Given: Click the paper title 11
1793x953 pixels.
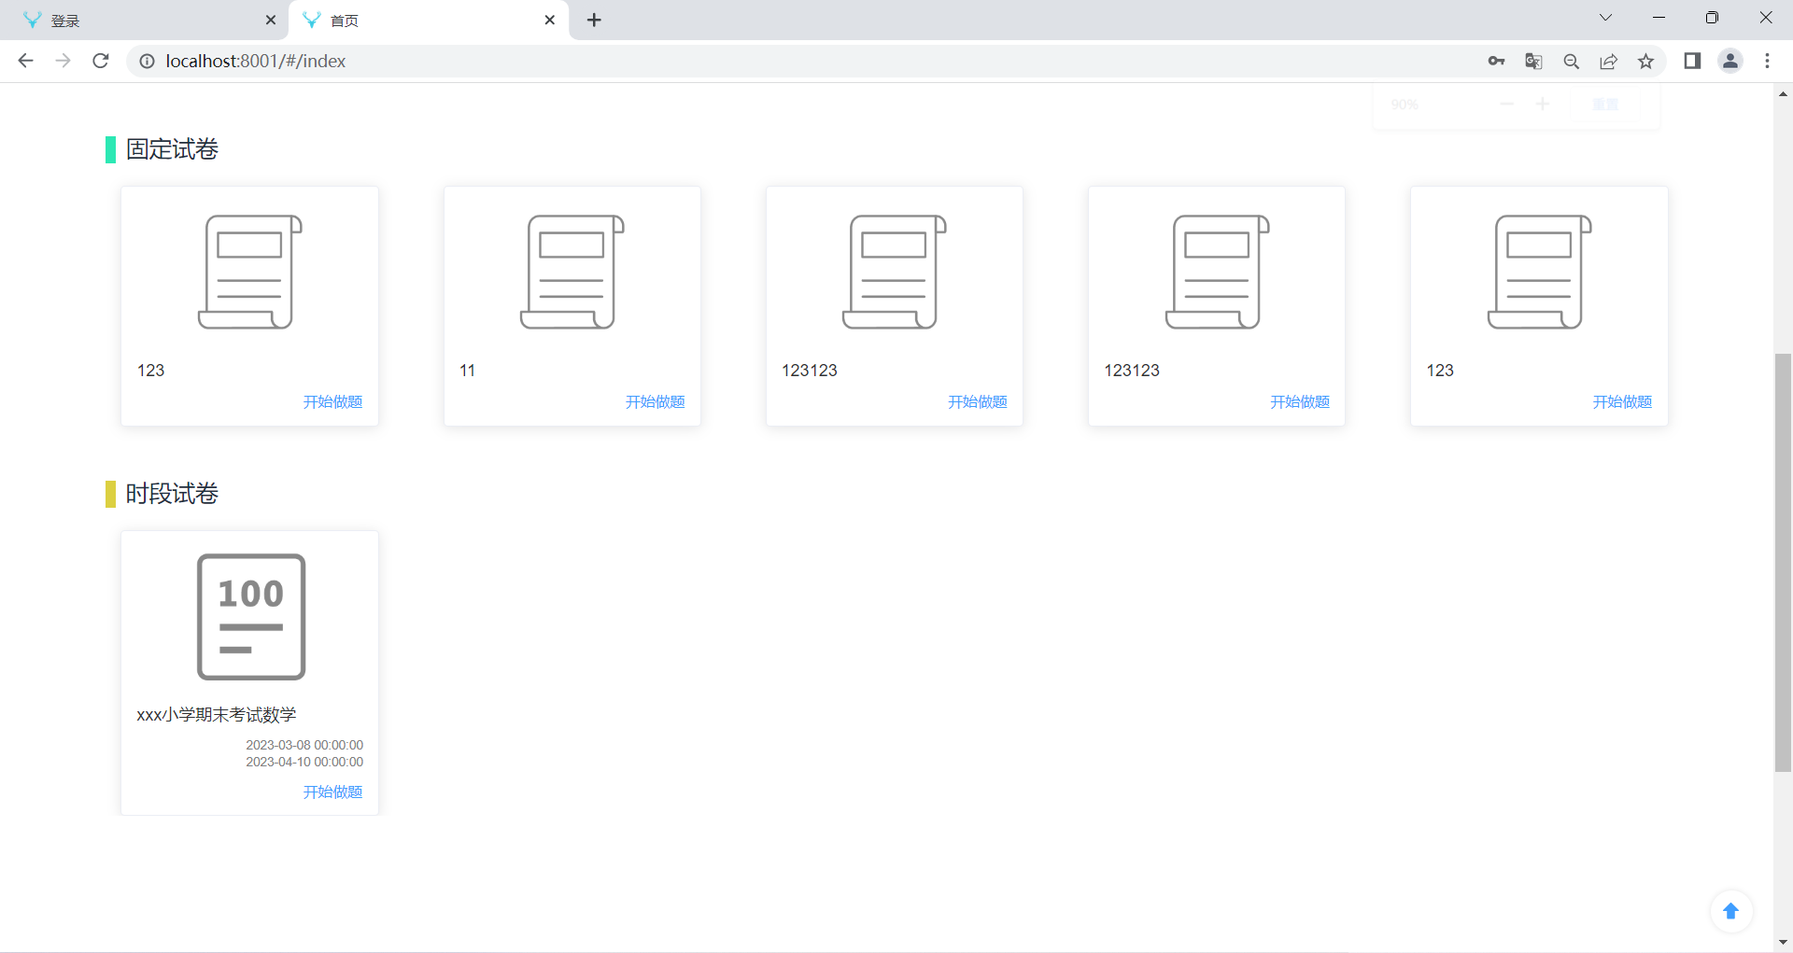Looking at the screenshot, I should pos(467,371).
